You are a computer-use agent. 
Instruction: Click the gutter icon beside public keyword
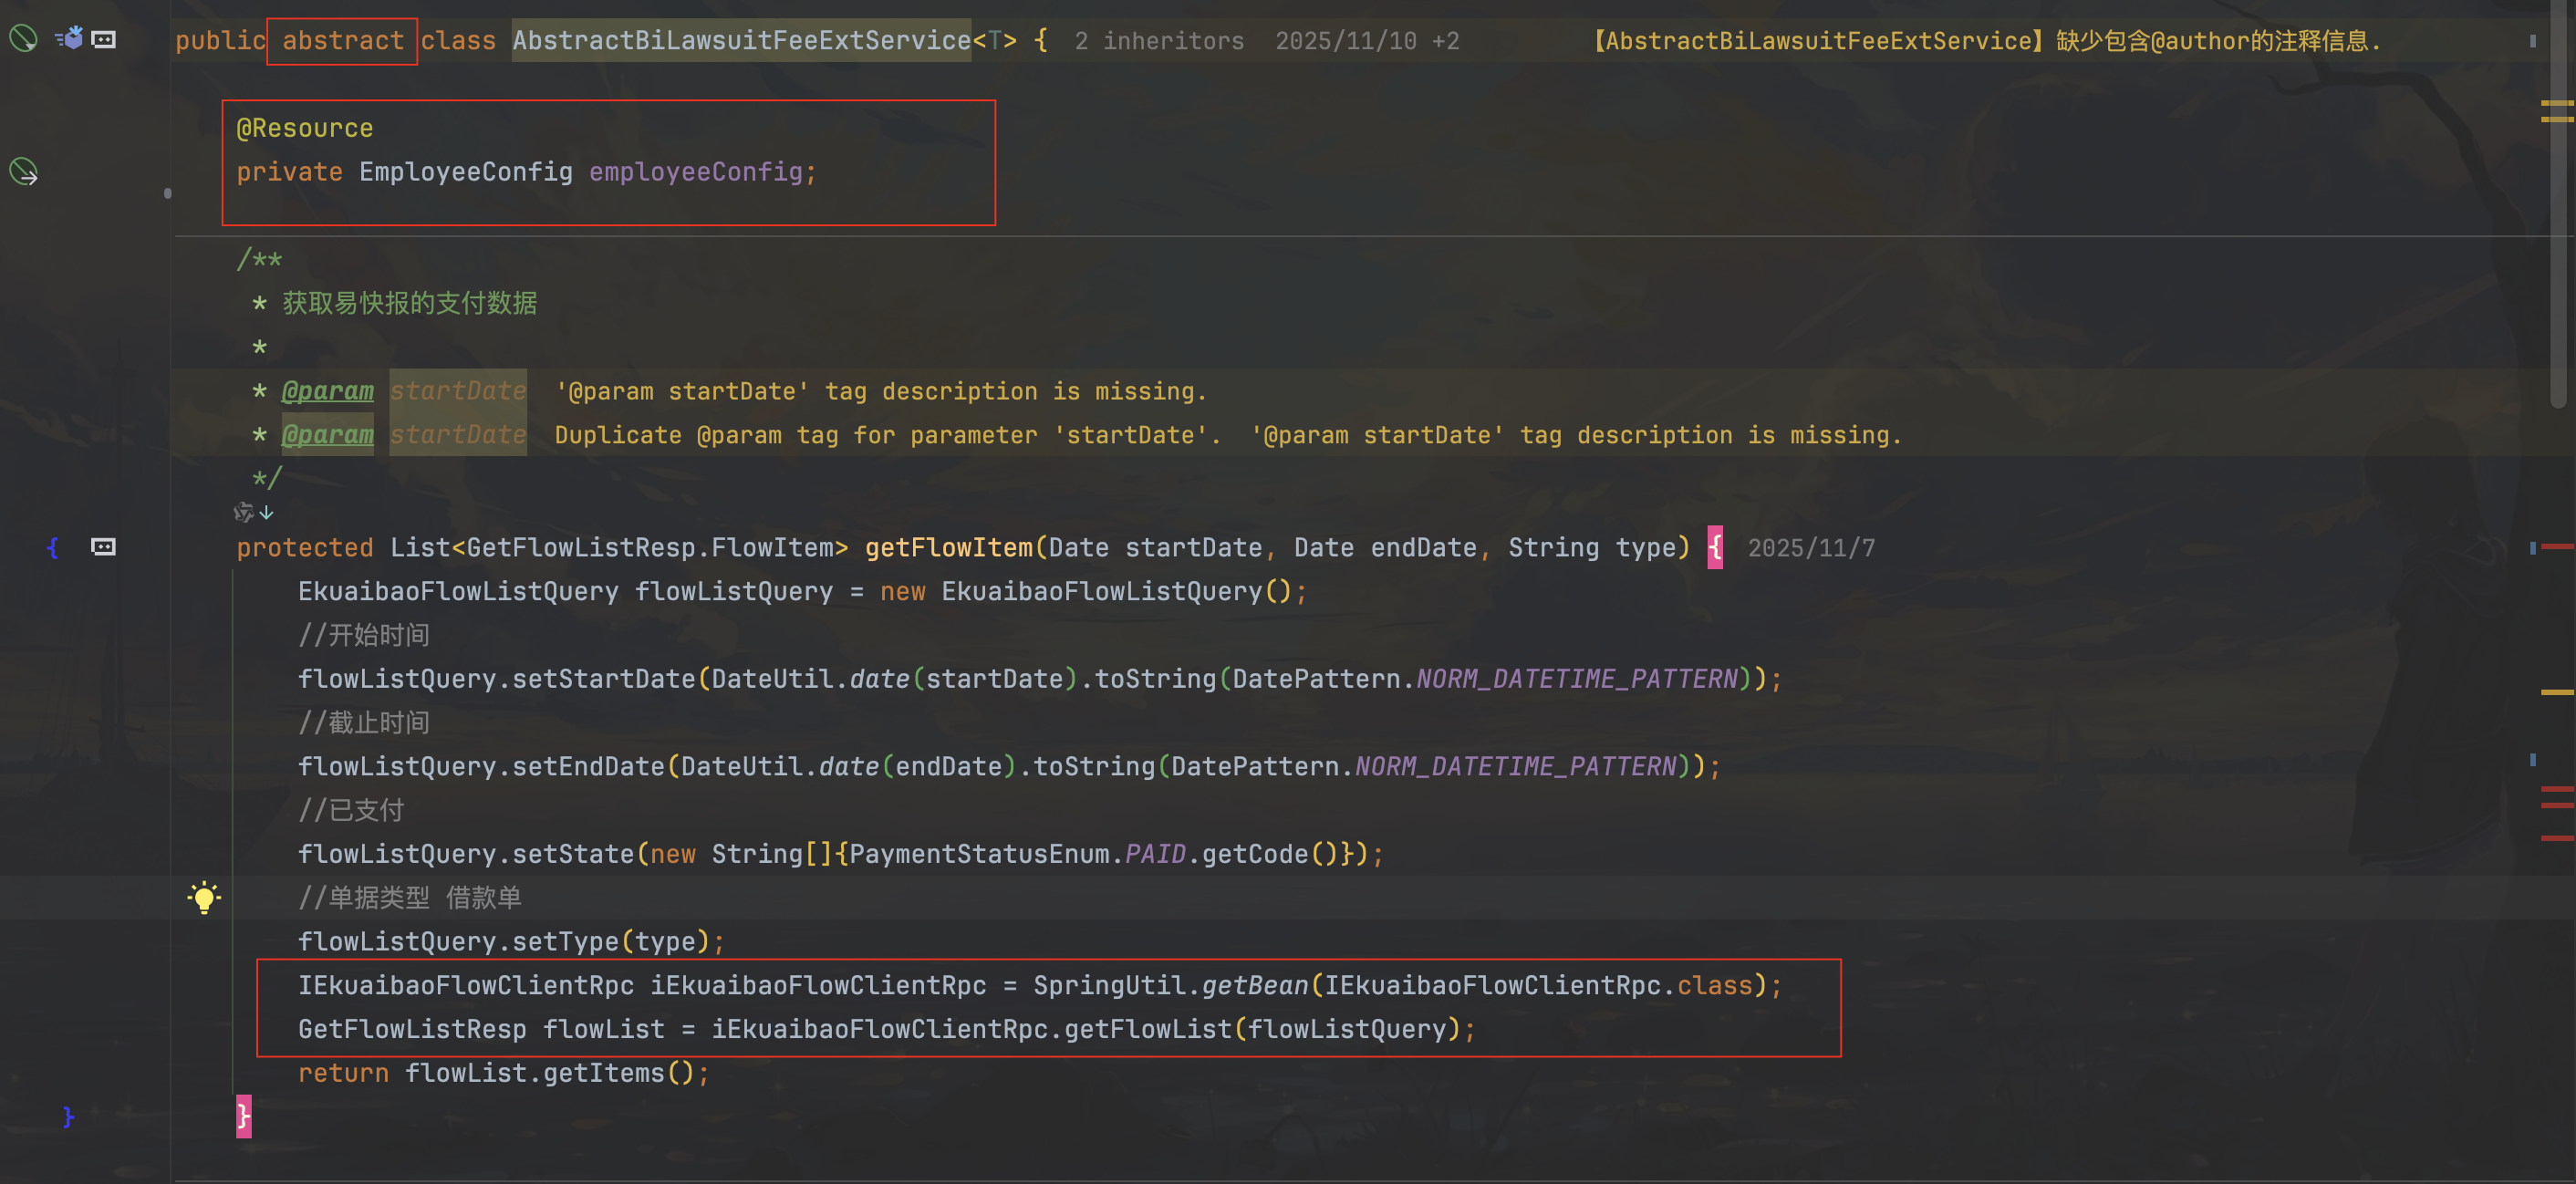103,39
